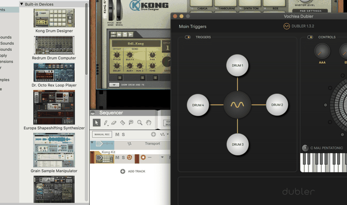The width and height of the screenshot is (347, 205).
Task: Click the DRUM 1 trigger
Action: click(x=237, y=65)
